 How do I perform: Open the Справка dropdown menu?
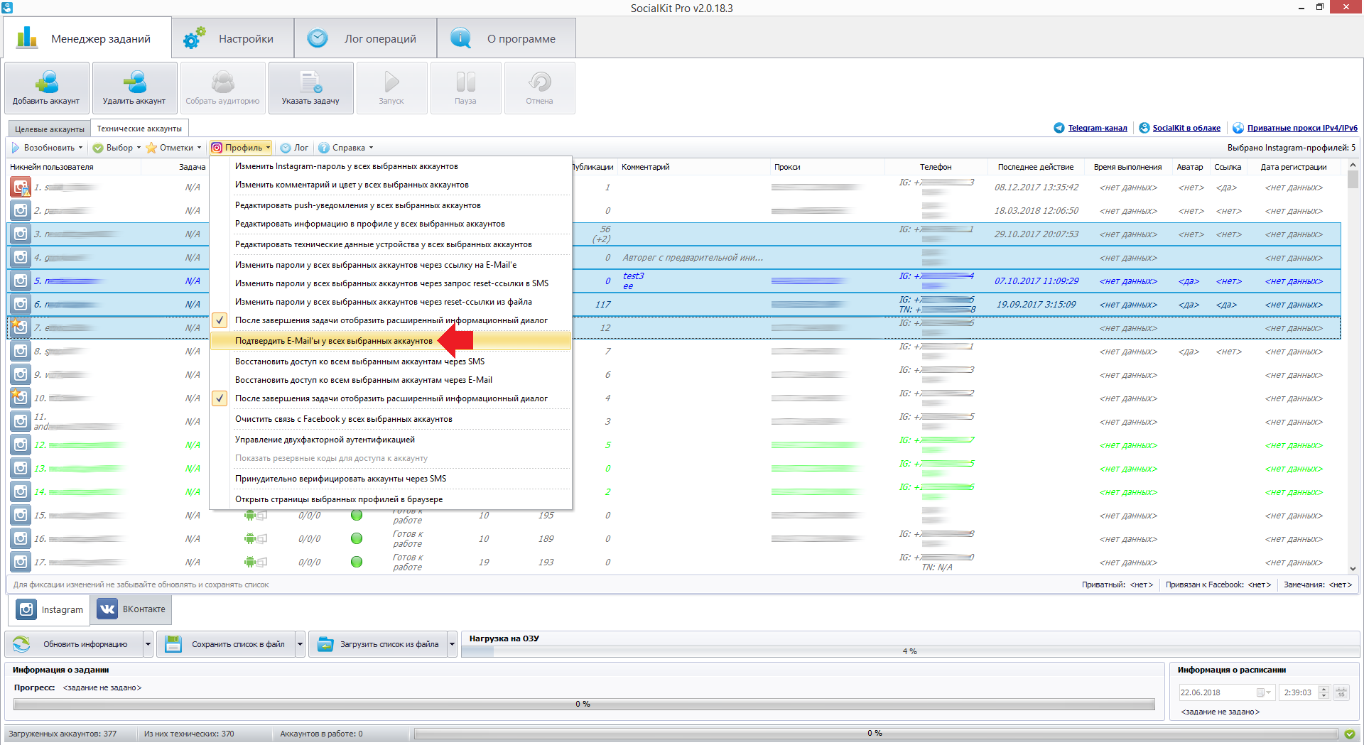tap(345, 148)
